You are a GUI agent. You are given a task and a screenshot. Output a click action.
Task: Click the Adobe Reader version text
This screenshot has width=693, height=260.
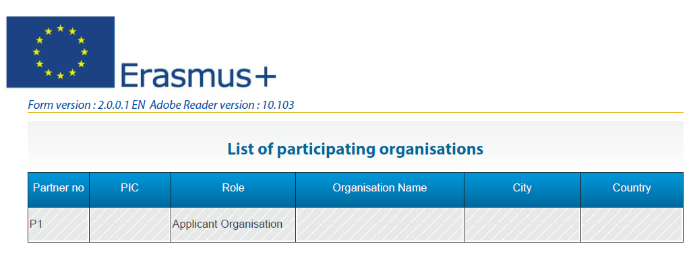222,105
